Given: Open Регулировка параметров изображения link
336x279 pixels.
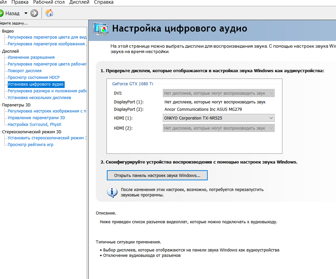Looking at the screenshot, I should pyautogui.click(x=47, y=44).
